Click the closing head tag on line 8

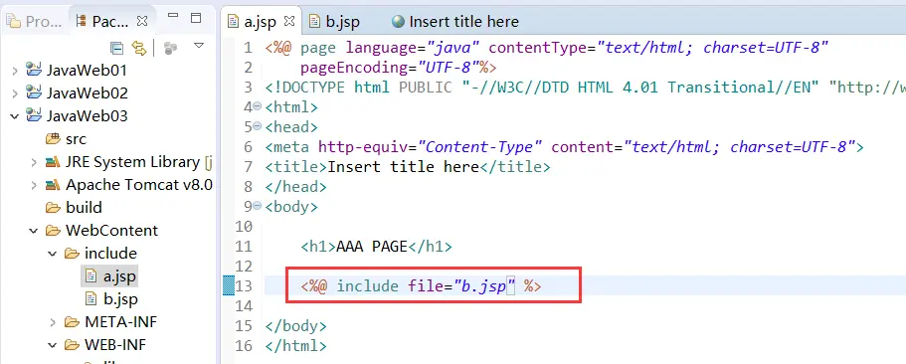[x=295, y=187]
